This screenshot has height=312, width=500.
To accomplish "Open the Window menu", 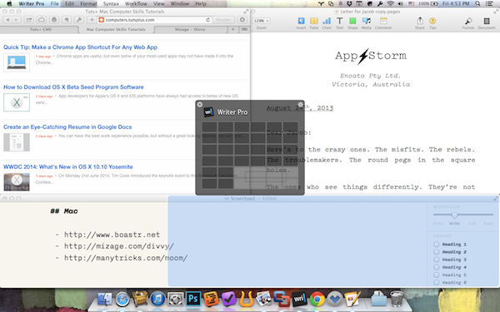I will tap(180, 4).
